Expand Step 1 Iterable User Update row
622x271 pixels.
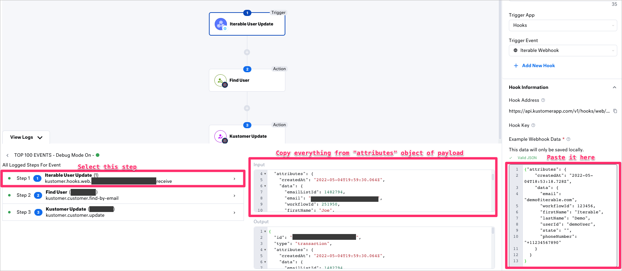pyautogui.click(x=123, y=178)
